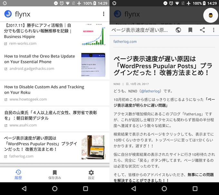Click the external link icon beside www.asahi.com
This screenshot has height=195, width=219.
click(6, 126)
